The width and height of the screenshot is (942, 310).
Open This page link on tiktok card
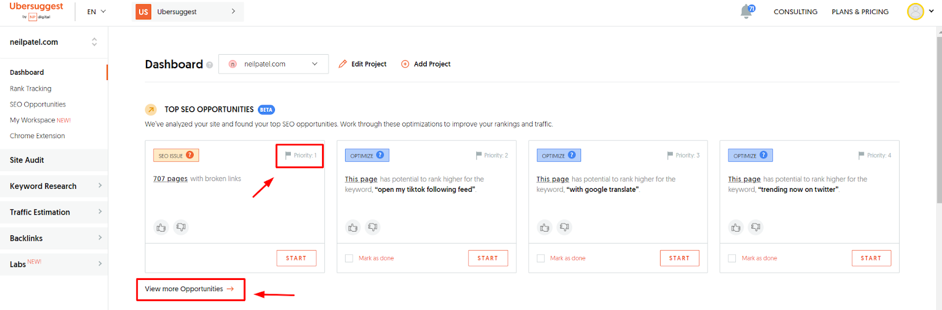361,179
